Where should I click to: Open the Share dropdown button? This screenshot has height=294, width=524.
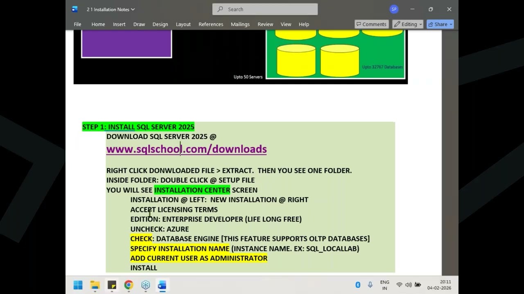(x=440, y=24)
